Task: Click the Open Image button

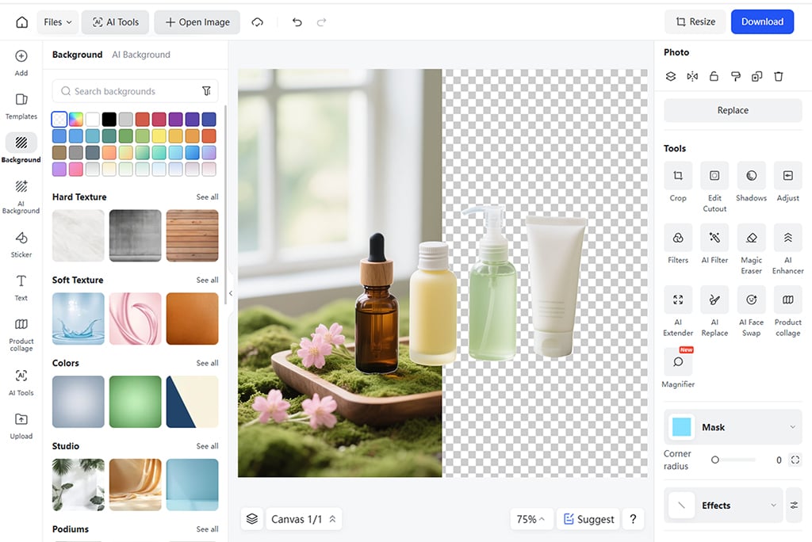Action: pyautogui.click(x=197, y=22)
